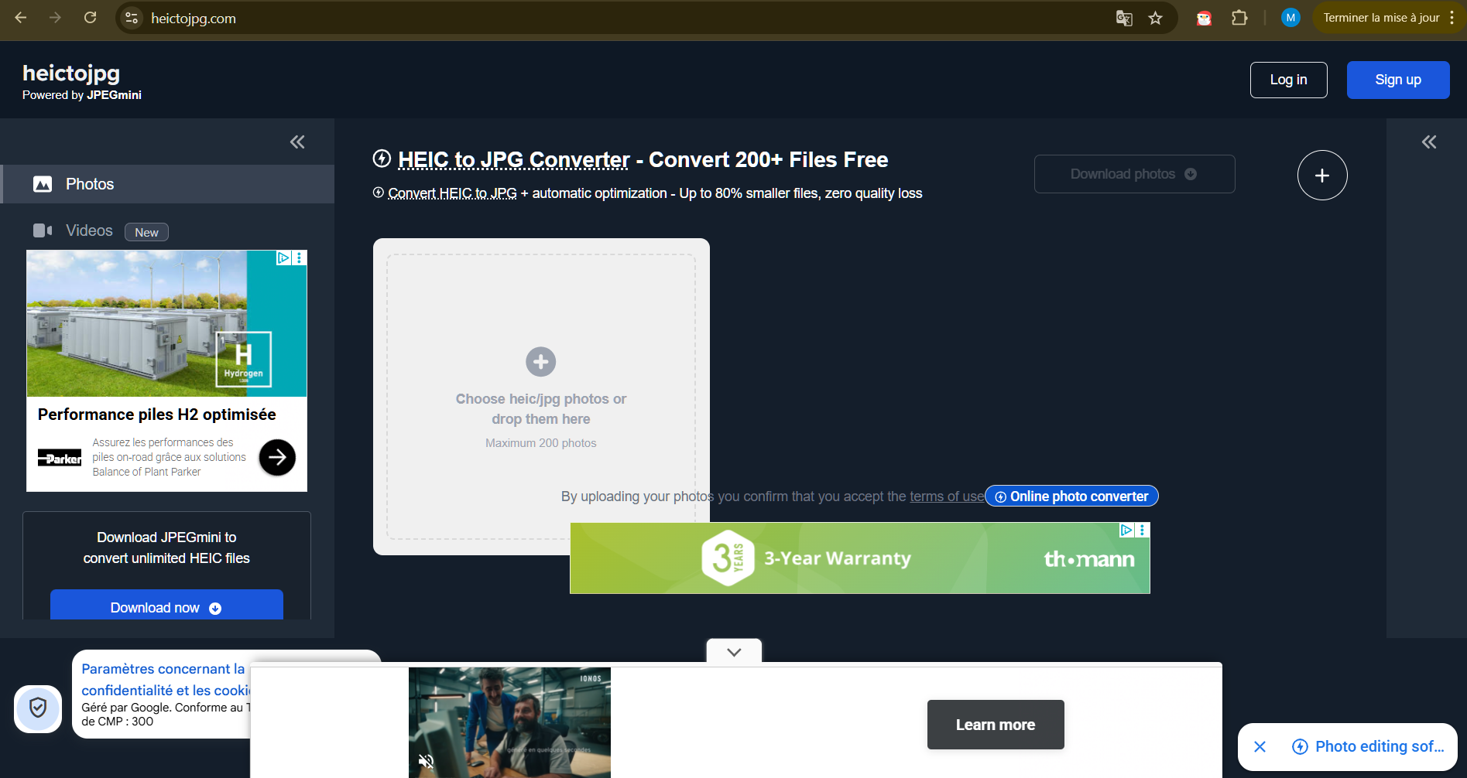Click the Log in button
The width and height of the screenshot is (1467, 778).
(x=1288, y=80)
